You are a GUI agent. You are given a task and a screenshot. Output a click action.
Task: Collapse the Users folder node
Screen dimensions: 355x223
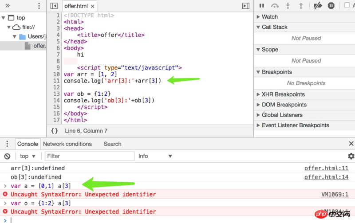point(15,36)
